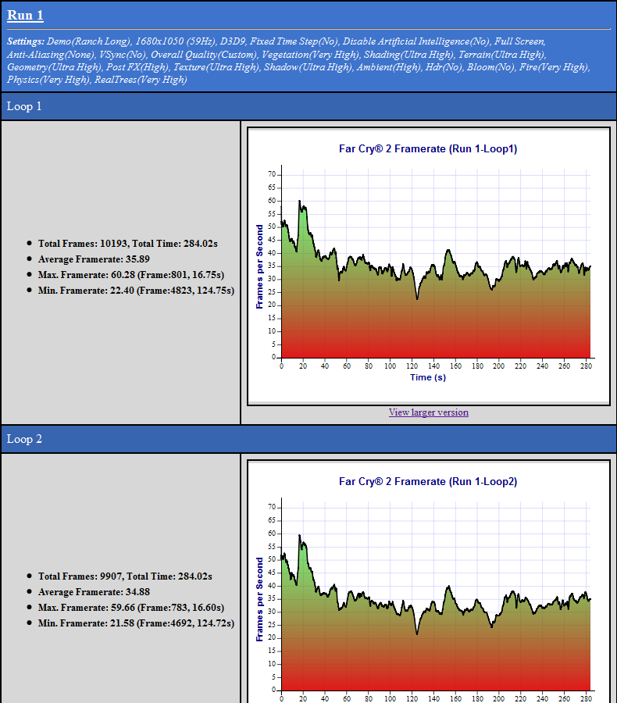The width and height of the screenshot is (617, 703).
Task: Click the 'Time (s)' axis label in Loop1 chart
Action: 428,377
